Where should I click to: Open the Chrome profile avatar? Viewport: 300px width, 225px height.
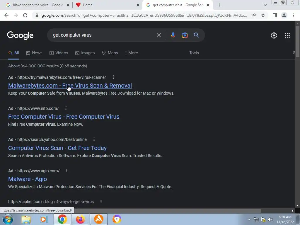coord(284,15)
